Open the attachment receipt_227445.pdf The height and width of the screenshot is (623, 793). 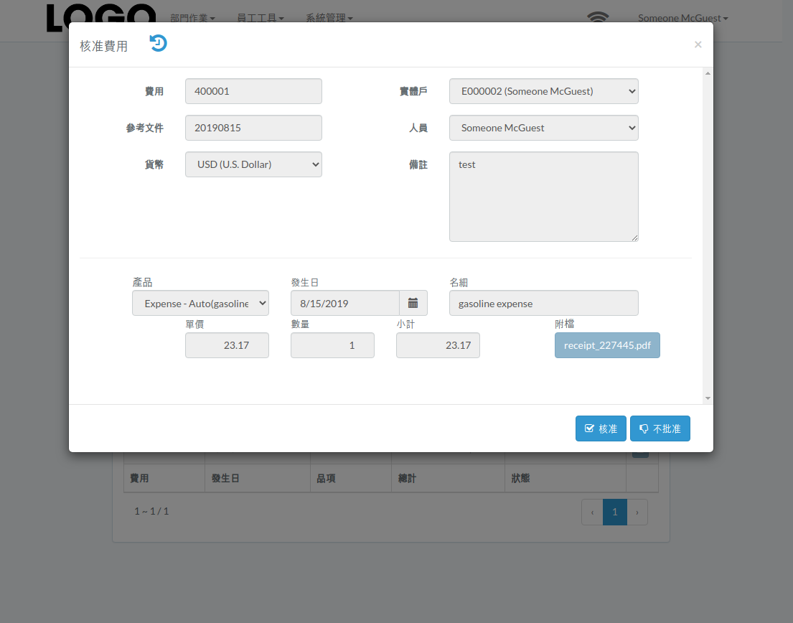pyautogui.click(x=607, y=345)
